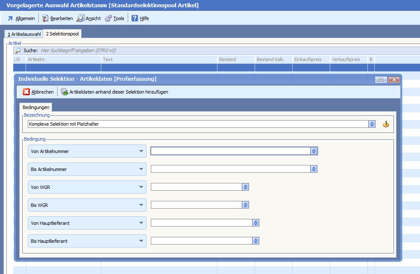Click the Artikeldaten hinzufügen gear icon
Screen dimensions: 420x274
pyautogui.click(x=65, y=92)
